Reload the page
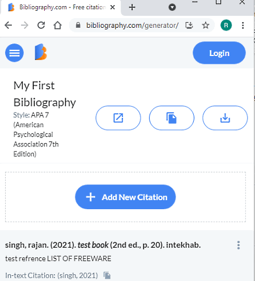Viewport: 255px width, 281px height. [x=41, y=25]
